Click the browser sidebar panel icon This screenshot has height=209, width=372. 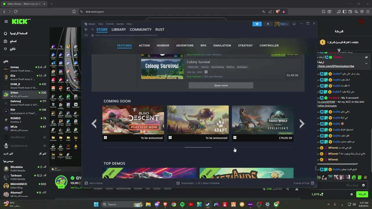coord(344,12)
